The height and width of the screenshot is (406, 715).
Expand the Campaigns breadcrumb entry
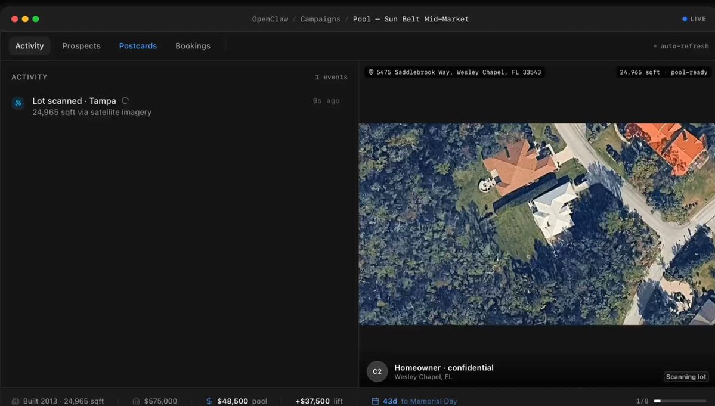[320, 18]
